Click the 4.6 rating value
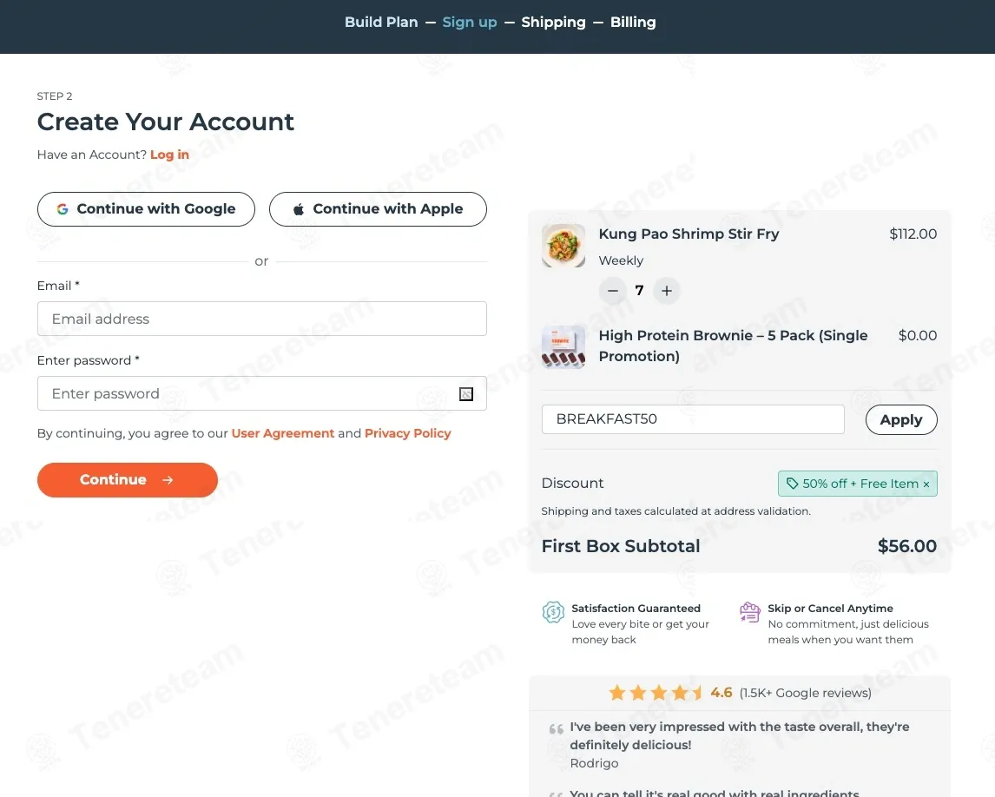 (x=721, y=692)
